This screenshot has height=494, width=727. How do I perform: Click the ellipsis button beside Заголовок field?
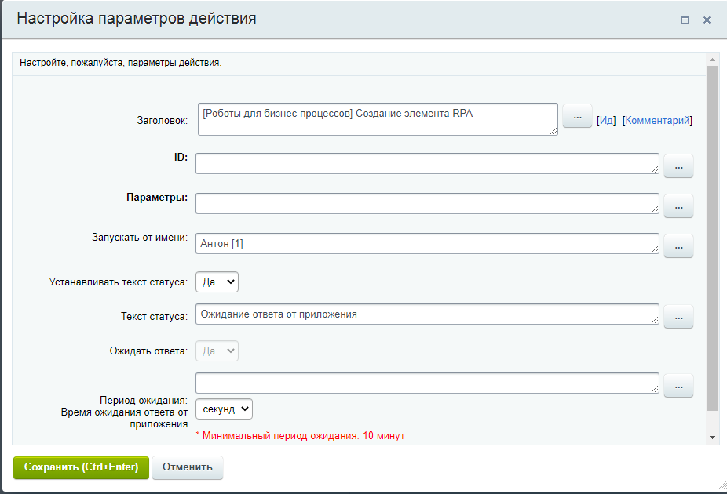pyautogui.click(x=577, y=116)
